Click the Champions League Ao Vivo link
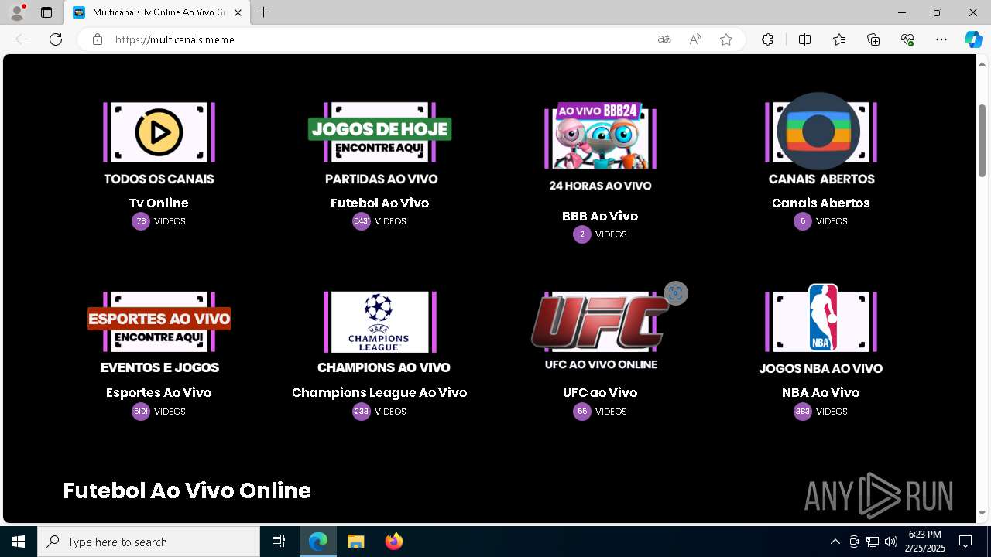The width and height of the screenshot is (991, 557). 379,392
